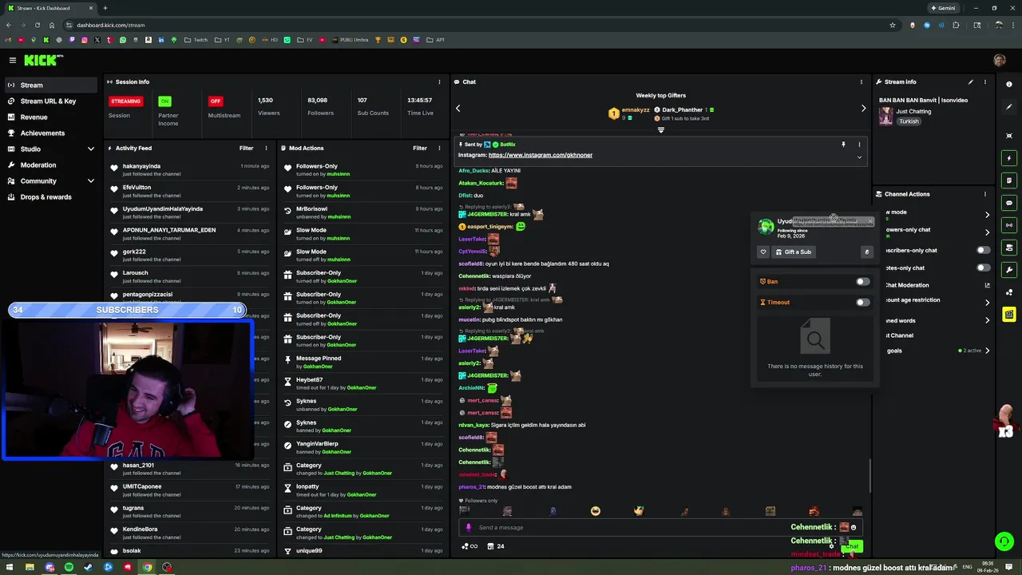The height and width of the screenshot is (575, 1022).
Task: Click the info icon in right sidebar
Action: click(1009, 84)
